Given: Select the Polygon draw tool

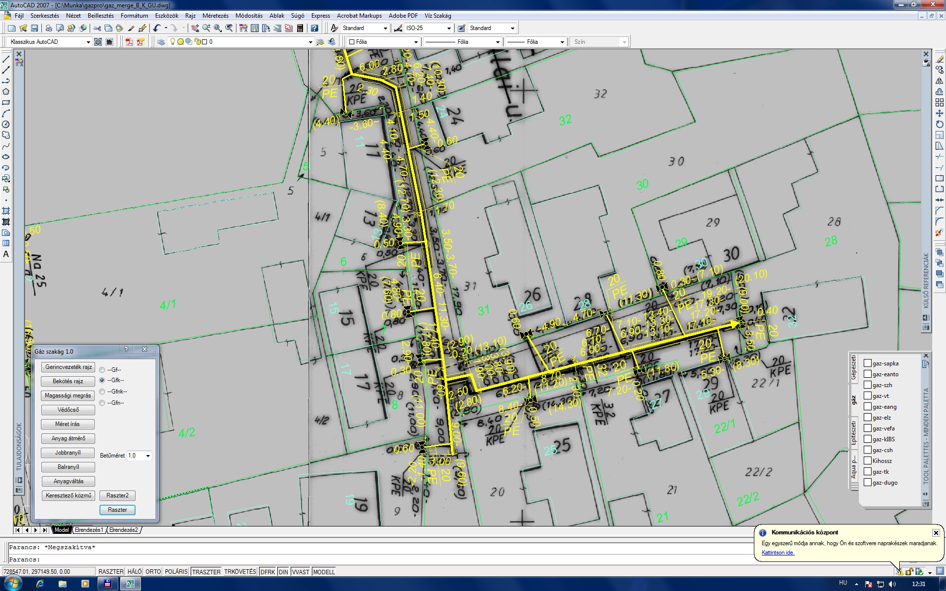Looking at the screenshot, I should [6, 92].
